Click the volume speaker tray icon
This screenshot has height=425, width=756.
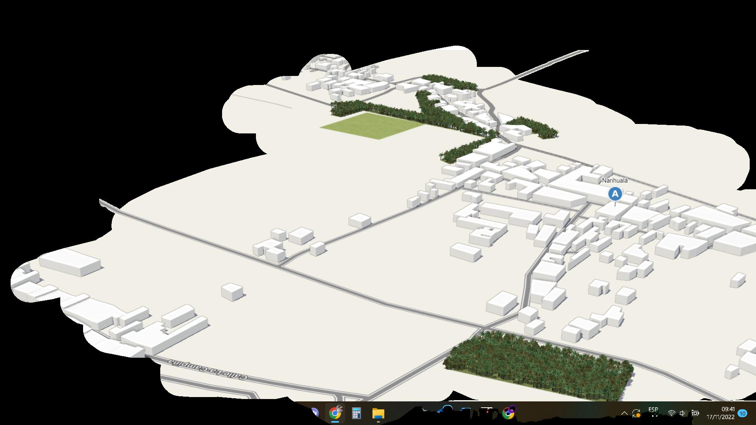(683, 413)
